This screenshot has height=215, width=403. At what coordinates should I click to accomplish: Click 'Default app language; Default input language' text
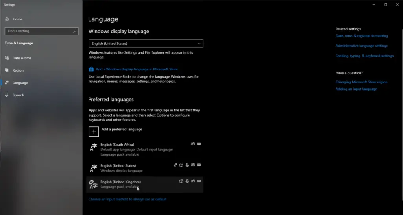(137, 149)
